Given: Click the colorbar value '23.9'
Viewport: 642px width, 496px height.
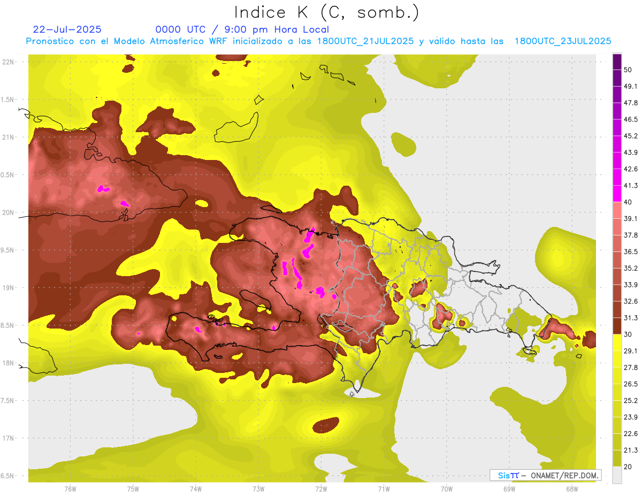Looking at the screenshot, I should tap(631, 417).
